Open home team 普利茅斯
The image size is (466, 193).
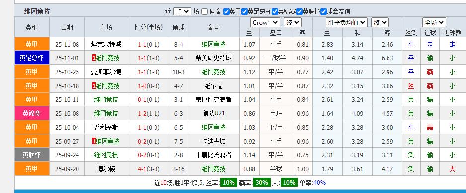tap(106, 127)
